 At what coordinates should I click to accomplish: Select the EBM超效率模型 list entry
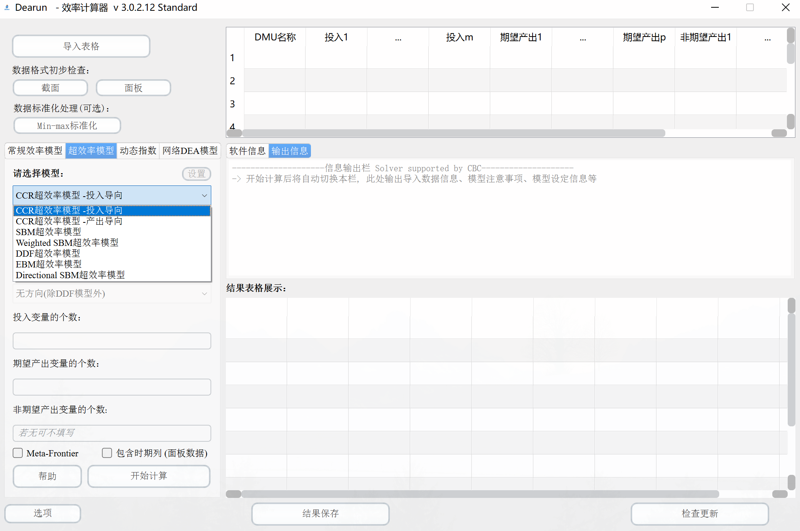48,264
